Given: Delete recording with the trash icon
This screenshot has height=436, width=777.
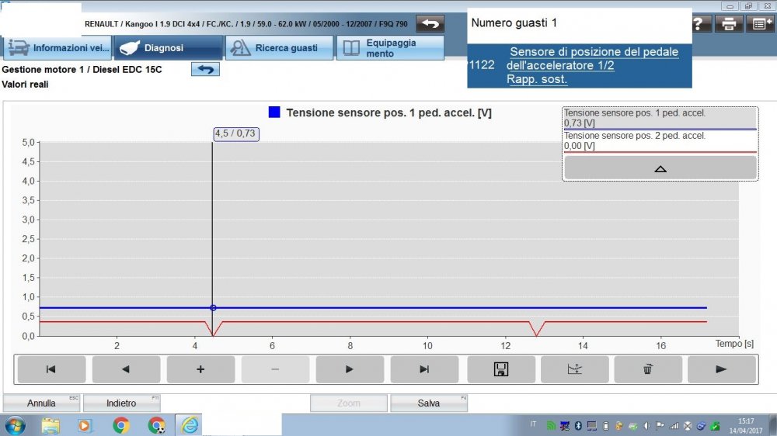Looking at the screenshot, I should click(648, 369).
